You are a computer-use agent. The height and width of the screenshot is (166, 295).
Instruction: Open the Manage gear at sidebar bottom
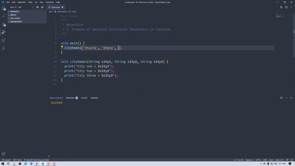click(x=4, y=154)
